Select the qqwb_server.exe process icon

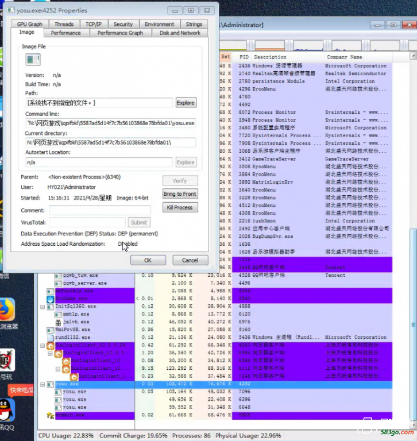58,283
